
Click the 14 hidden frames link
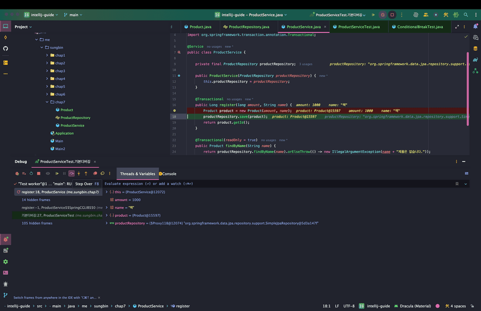(x=36, y=200)
